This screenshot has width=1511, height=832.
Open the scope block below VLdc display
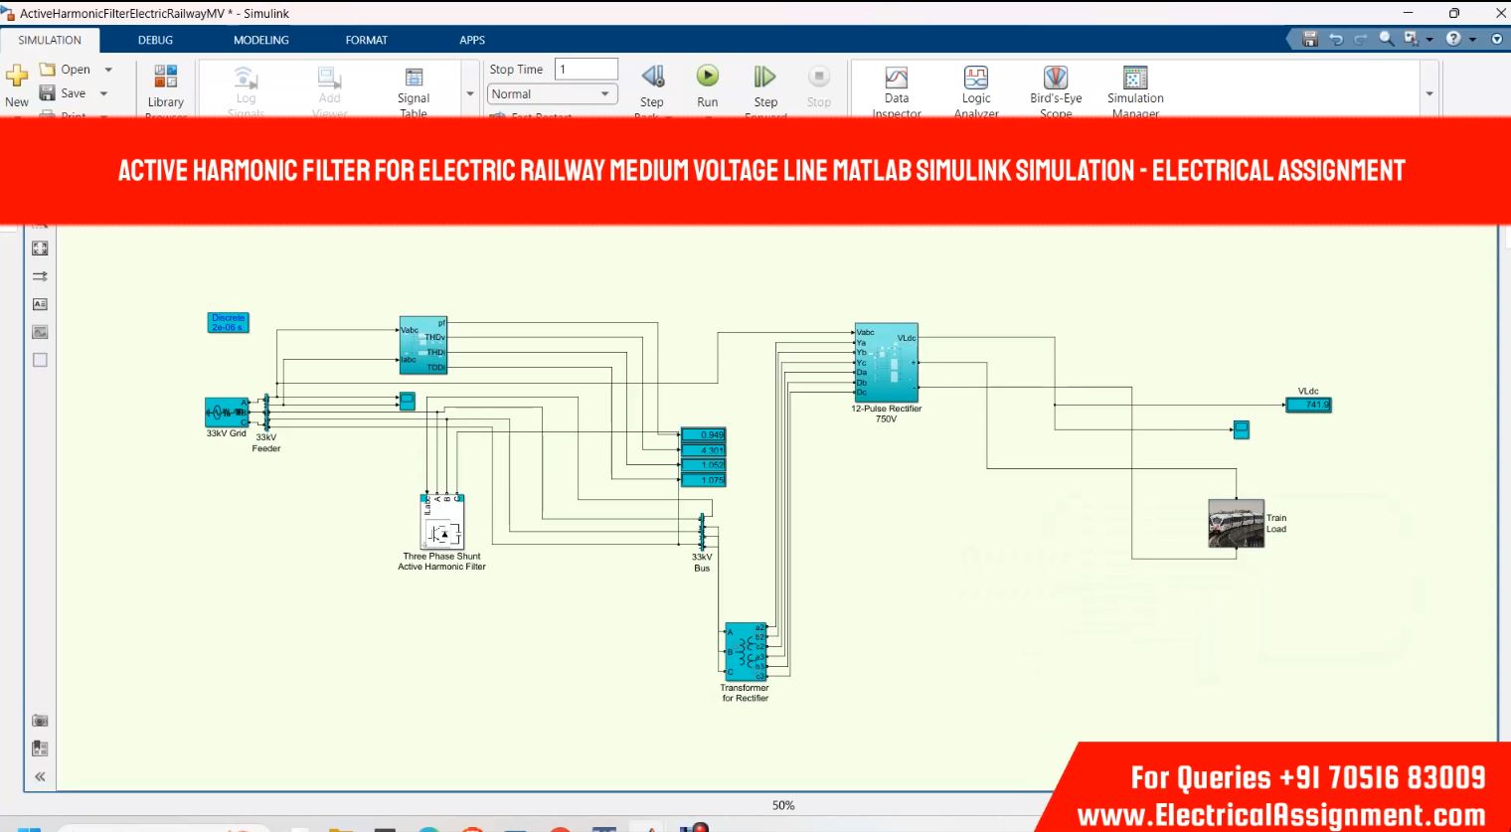point(1241,429)
